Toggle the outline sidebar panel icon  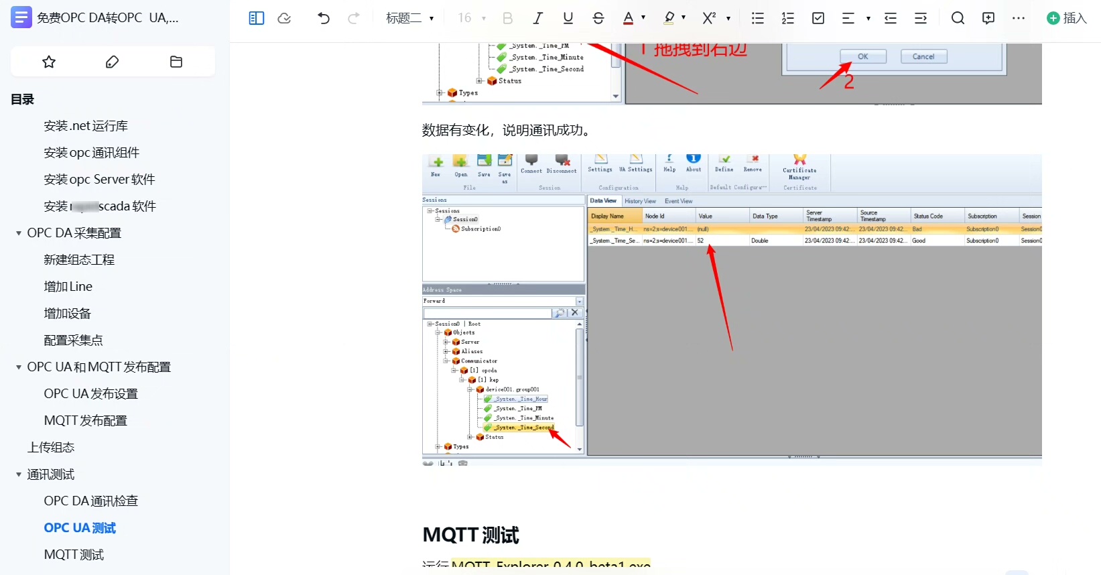(x=257, y=18)
